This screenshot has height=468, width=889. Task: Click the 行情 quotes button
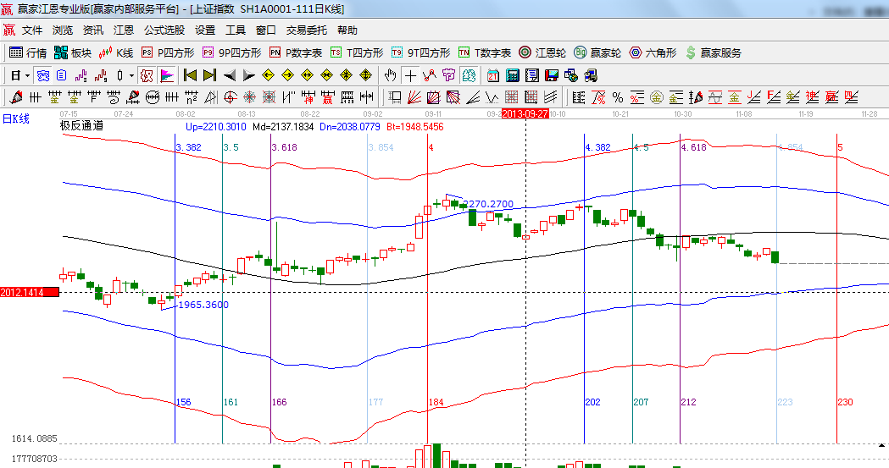(x=28, y=52)
